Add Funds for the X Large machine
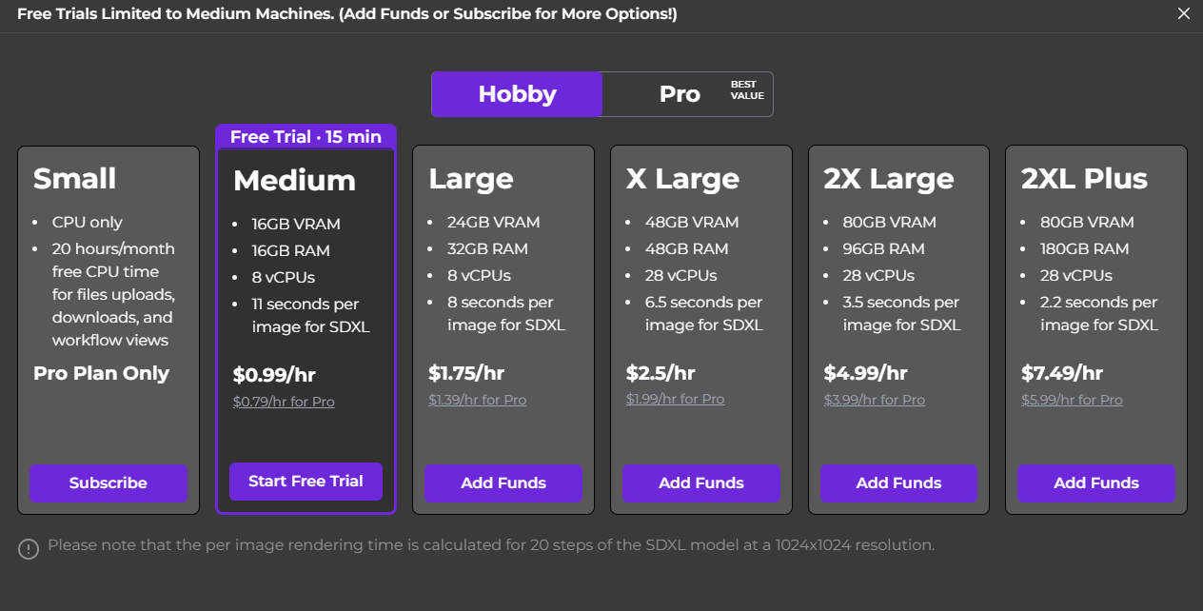 pos(701,483)
